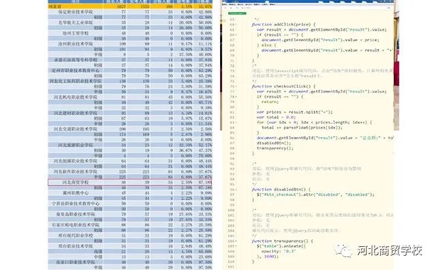Fold the transparency function at line 106

point(236,241)
